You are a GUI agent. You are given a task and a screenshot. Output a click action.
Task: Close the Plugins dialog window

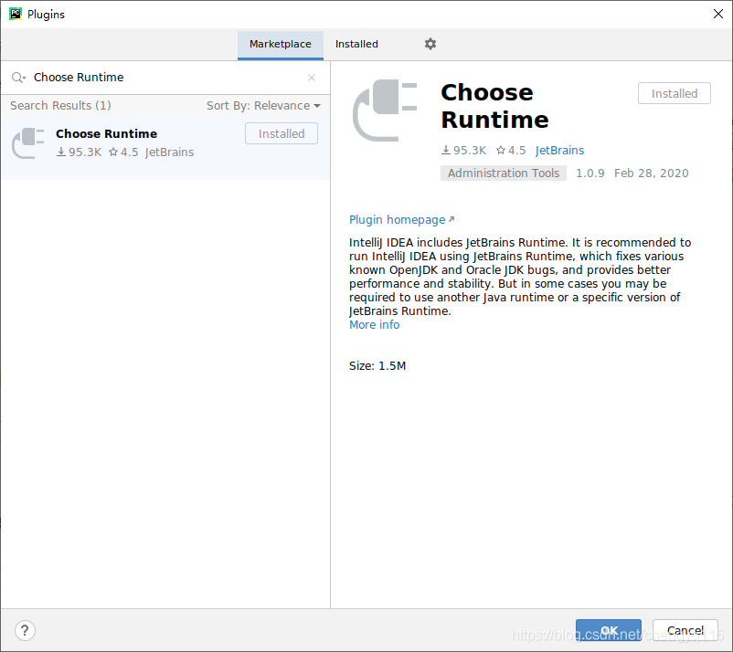tap(718, 14)
